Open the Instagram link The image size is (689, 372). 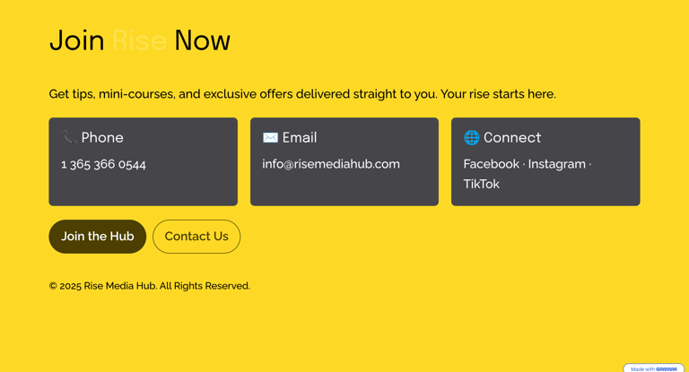557,164
